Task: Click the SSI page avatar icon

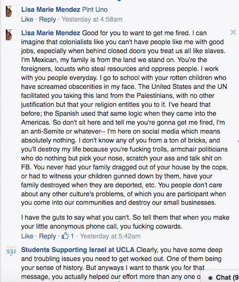Action: 11,252
